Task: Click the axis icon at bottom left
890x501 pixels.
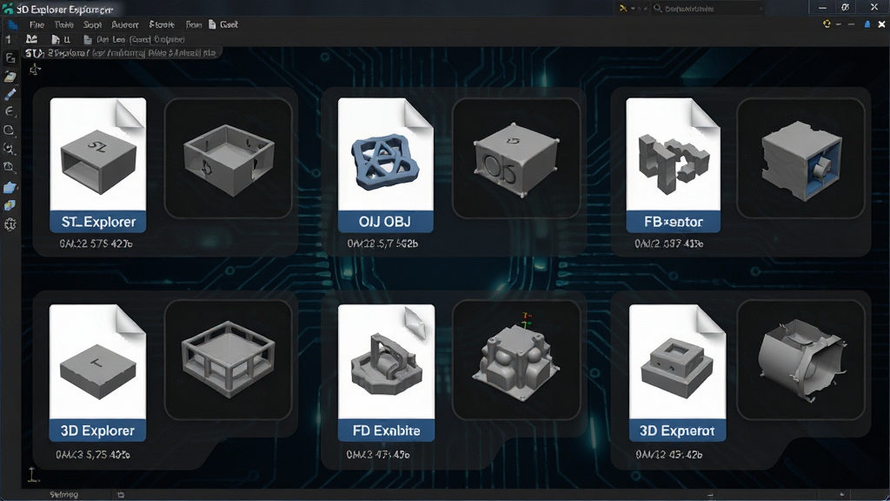Action: [x=33, y=474]
